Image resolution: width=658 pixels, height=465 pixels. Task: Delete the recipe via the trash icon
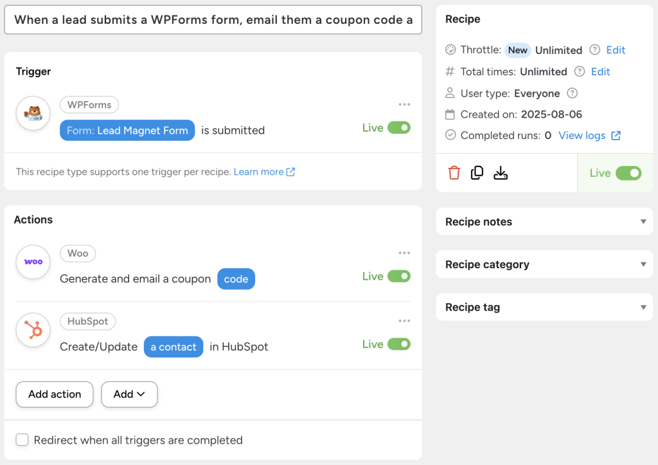point(454,172)
